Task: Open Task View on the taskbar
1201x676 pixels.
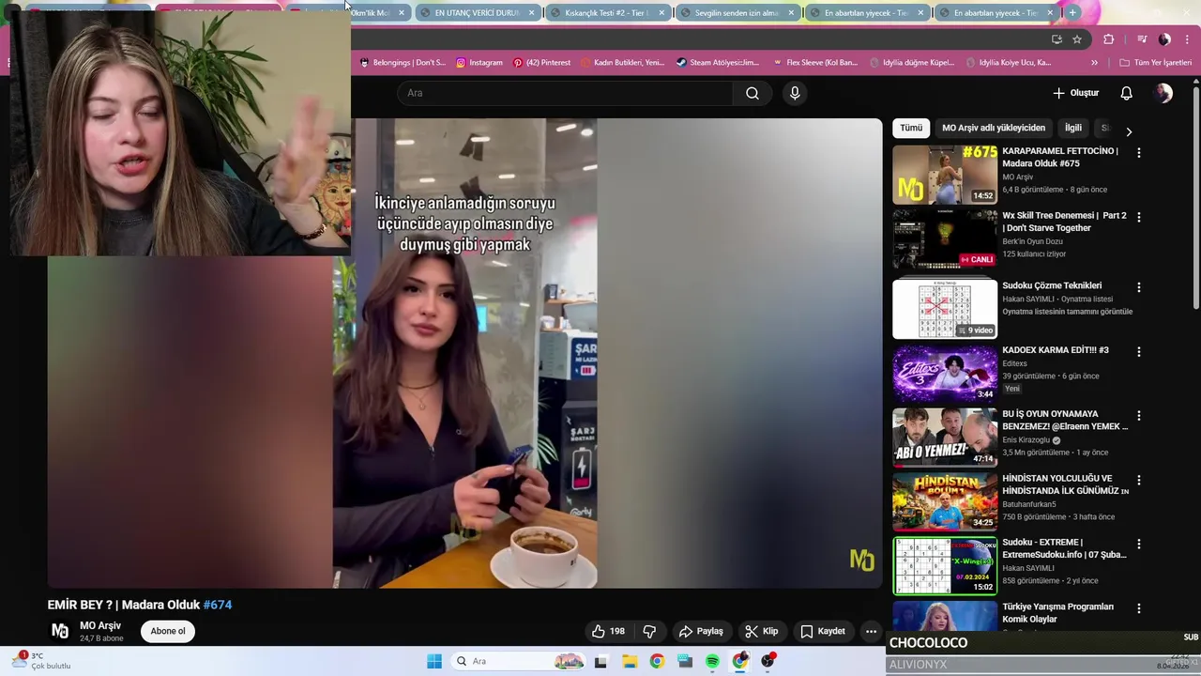Action: click(x=600, y=661)
